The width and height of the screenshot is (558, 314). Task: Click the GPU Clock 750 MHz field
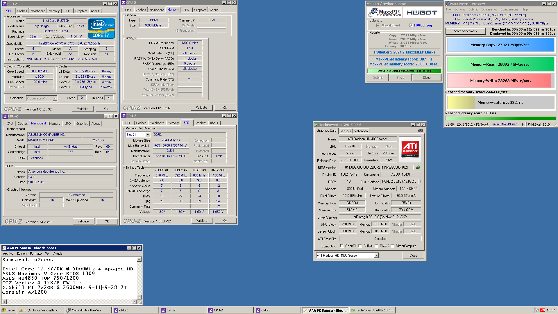348,224
